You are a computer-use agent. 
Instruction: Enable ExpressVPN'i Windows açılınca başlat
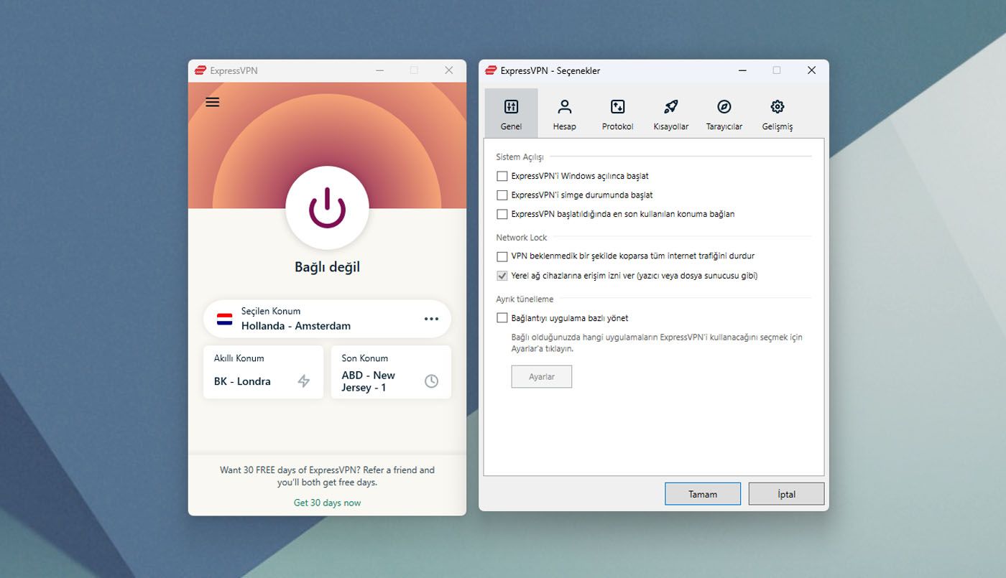coord(502,176)
